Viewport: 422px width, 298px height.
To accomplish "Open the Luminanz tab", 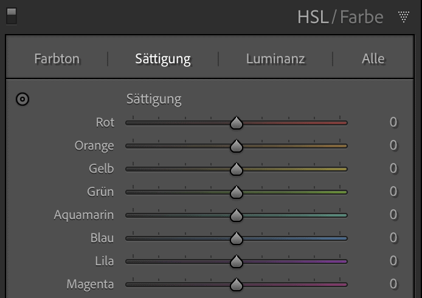I will click(275, 58).
